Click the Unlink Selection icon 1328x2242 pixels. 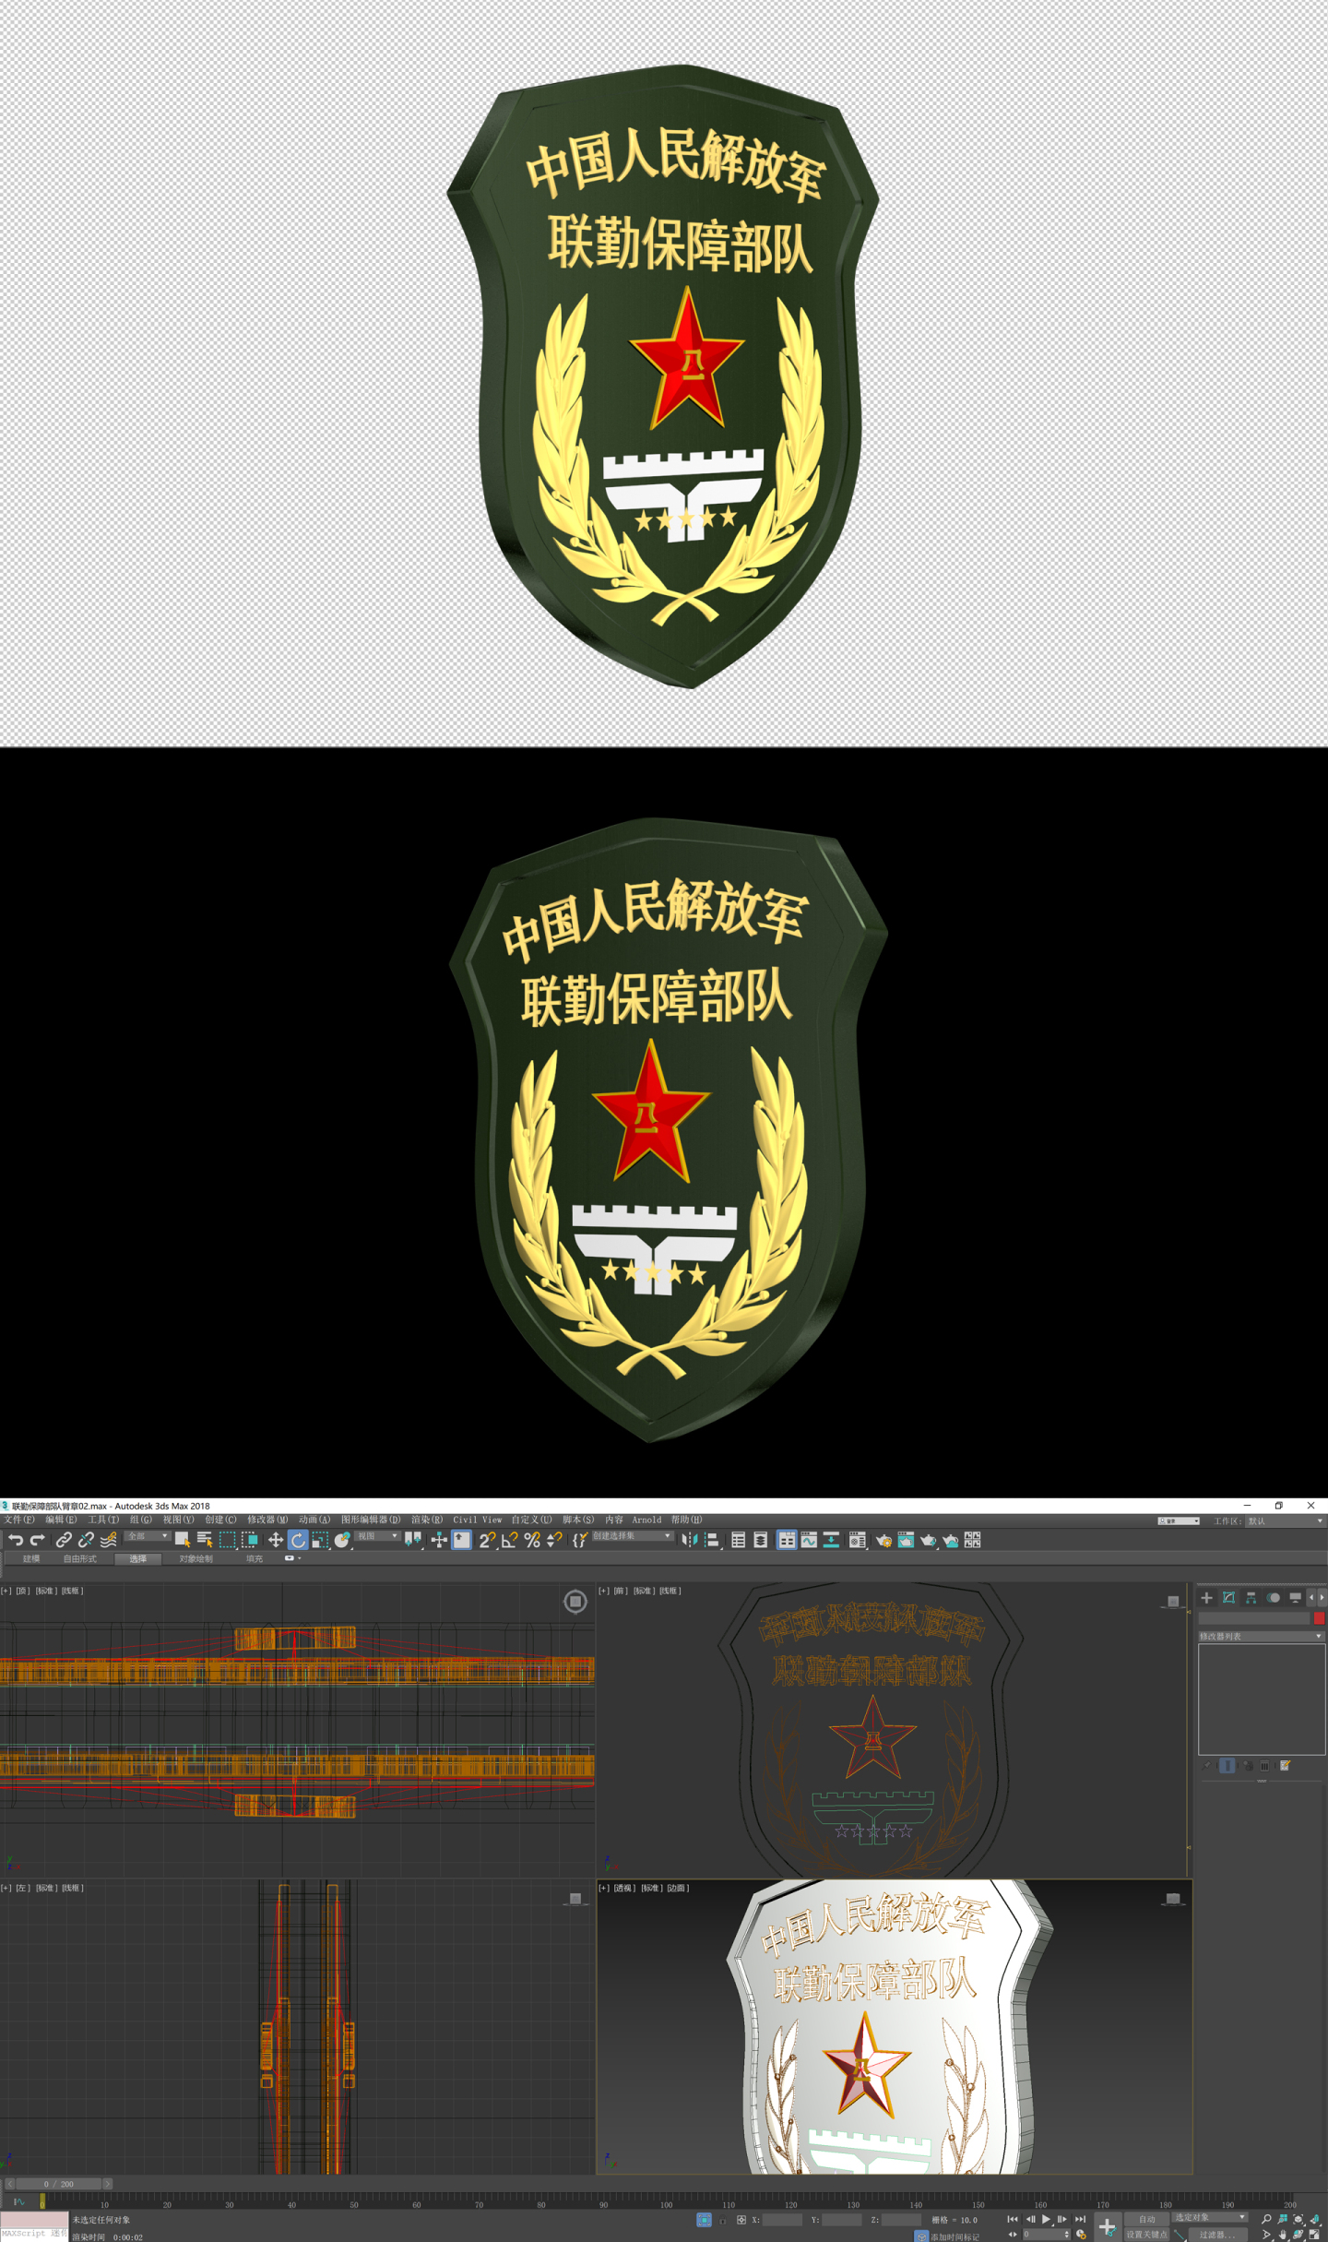(x=86, y=1540)
